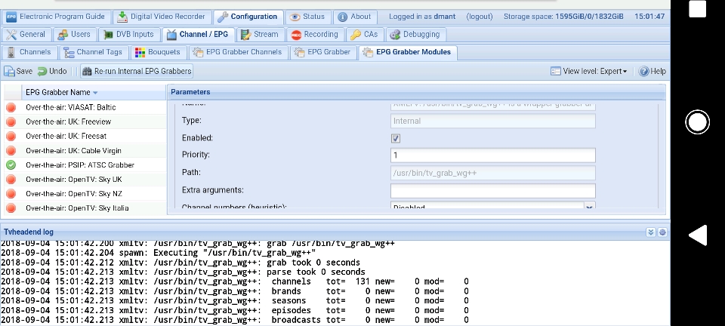Select the Configuration tab
Image resolution: width=725 pixels, height=326 pixels.
tap(248, 17)
